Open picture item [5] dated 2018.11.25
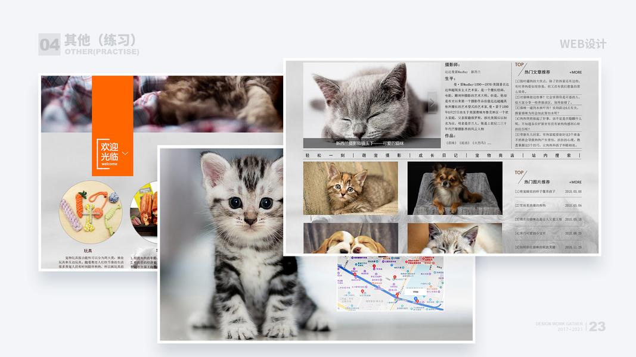 (548, 247)
